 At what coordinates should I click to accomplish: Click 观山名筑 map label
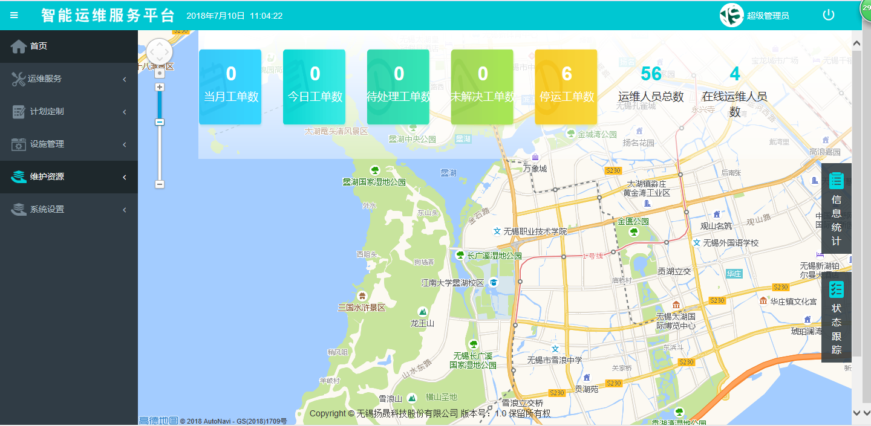tap(716, 226)
